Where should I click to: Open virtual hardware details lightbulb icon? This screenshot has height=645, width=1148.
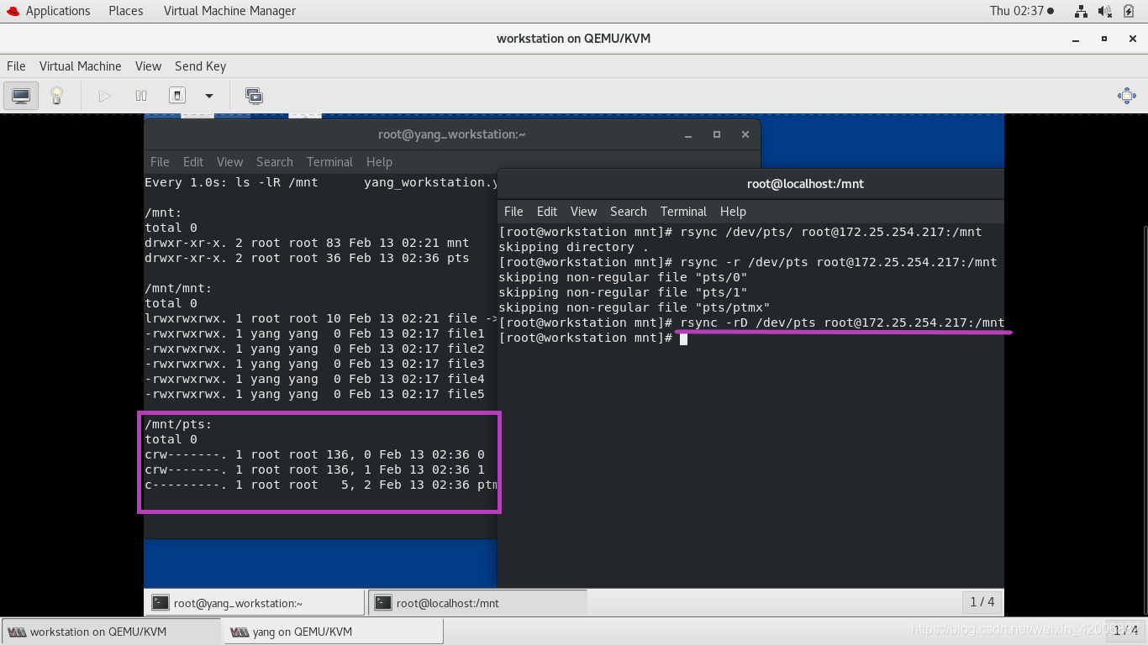[x=56, y=96]
